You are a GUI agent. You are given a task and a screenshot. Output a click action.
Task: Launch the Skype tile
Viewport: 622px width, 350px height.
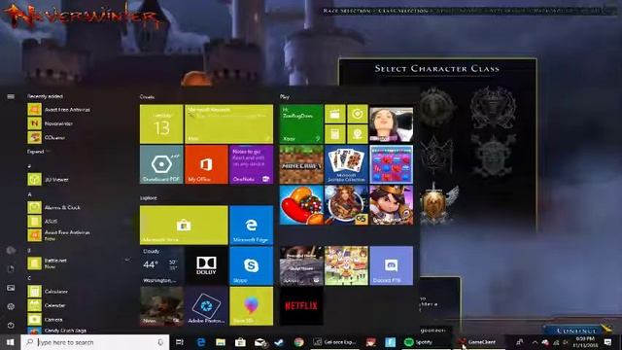pyautogui.click(x=251, y=265)
